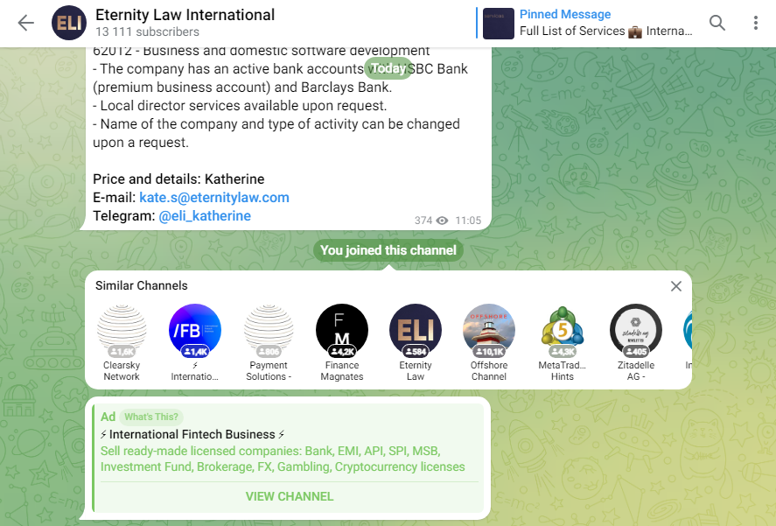This screenshot has height=526, width=776.
Task: Click the kate.s@eternitylaw.com email link
Action: click(214, 198)
